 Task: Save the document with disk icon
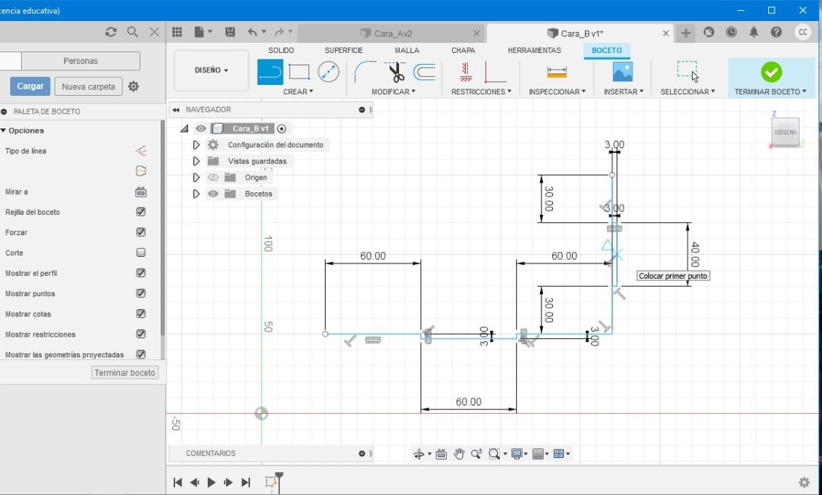coord(230,33)
